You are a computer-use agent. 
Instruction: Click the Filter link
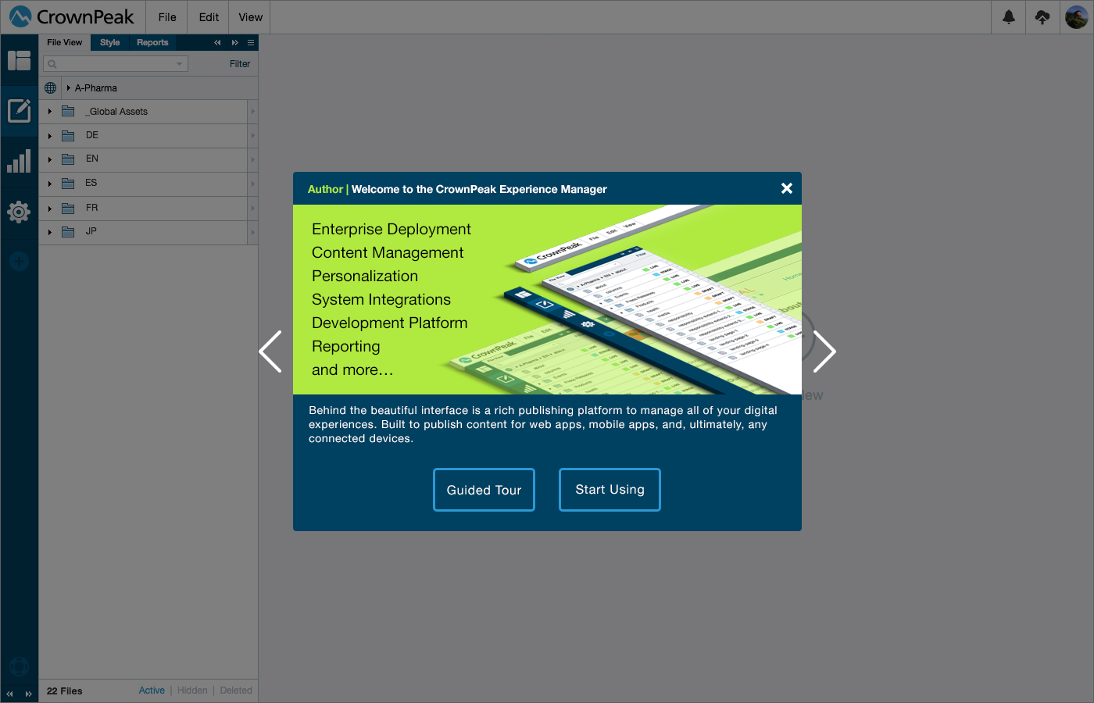pyautogui.click(x=240, y=64)
